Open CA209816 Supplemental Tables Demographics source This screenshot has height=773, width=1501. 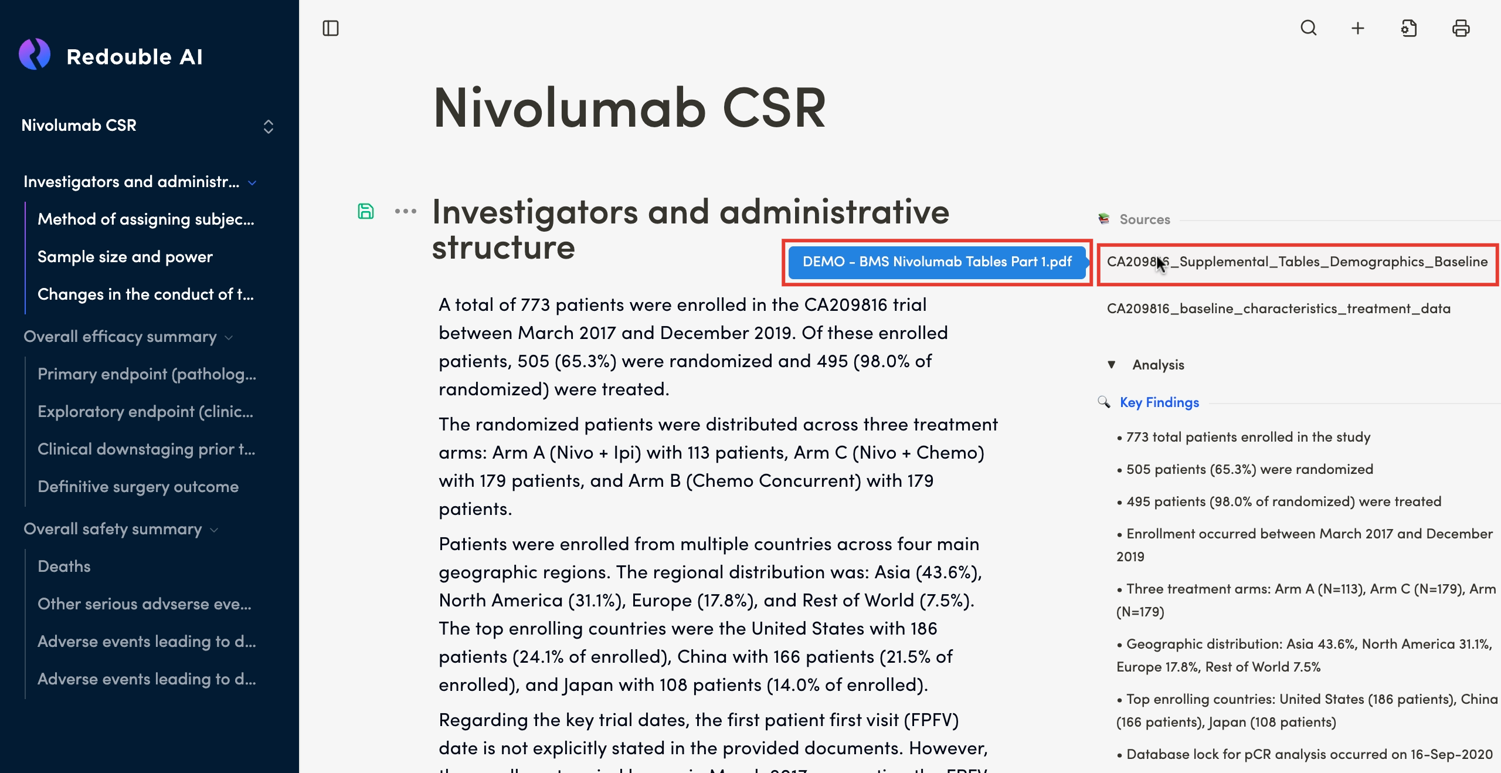tap(1297, 262)
